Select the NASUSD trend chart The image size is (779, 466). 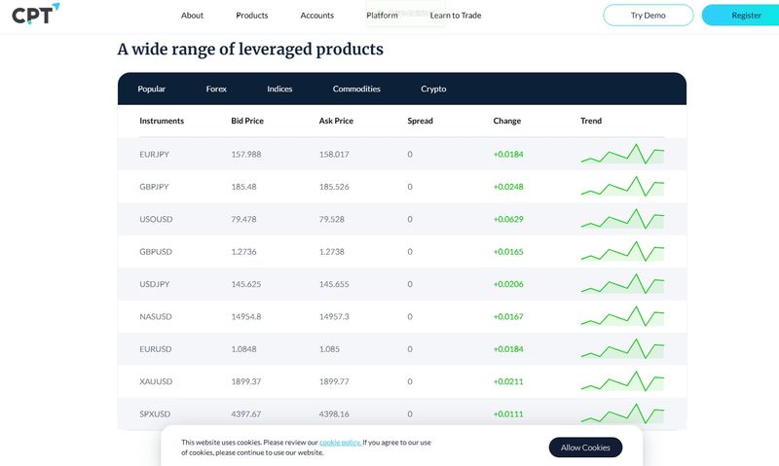point(622,316)
